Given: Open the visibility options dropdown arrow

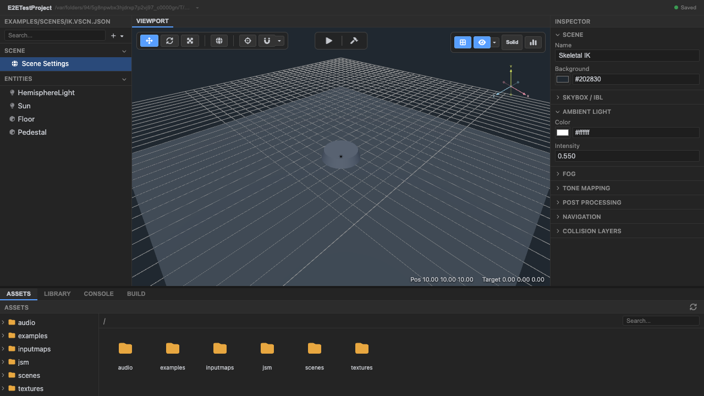Looking at the screenshot, I should [x=495, y=42].
